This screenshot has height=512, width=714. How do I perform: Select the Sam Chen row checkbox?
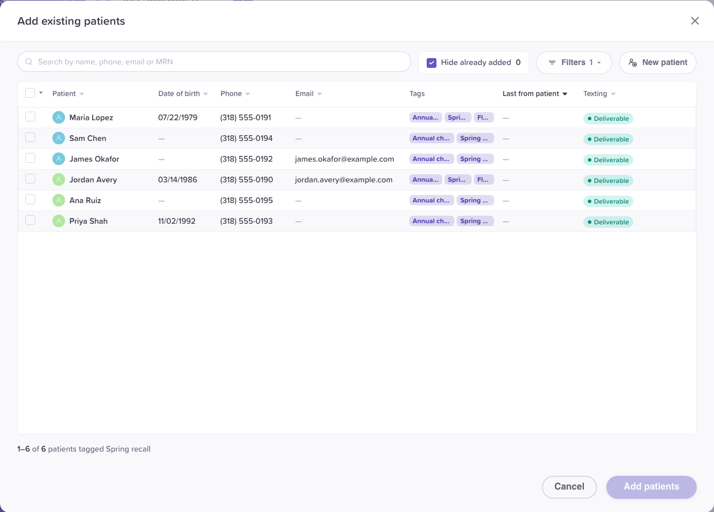pos(31,137)
